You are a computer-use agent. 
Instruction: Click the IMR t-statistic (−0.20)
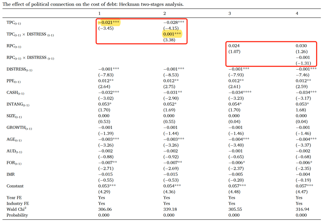pos(236,180)
